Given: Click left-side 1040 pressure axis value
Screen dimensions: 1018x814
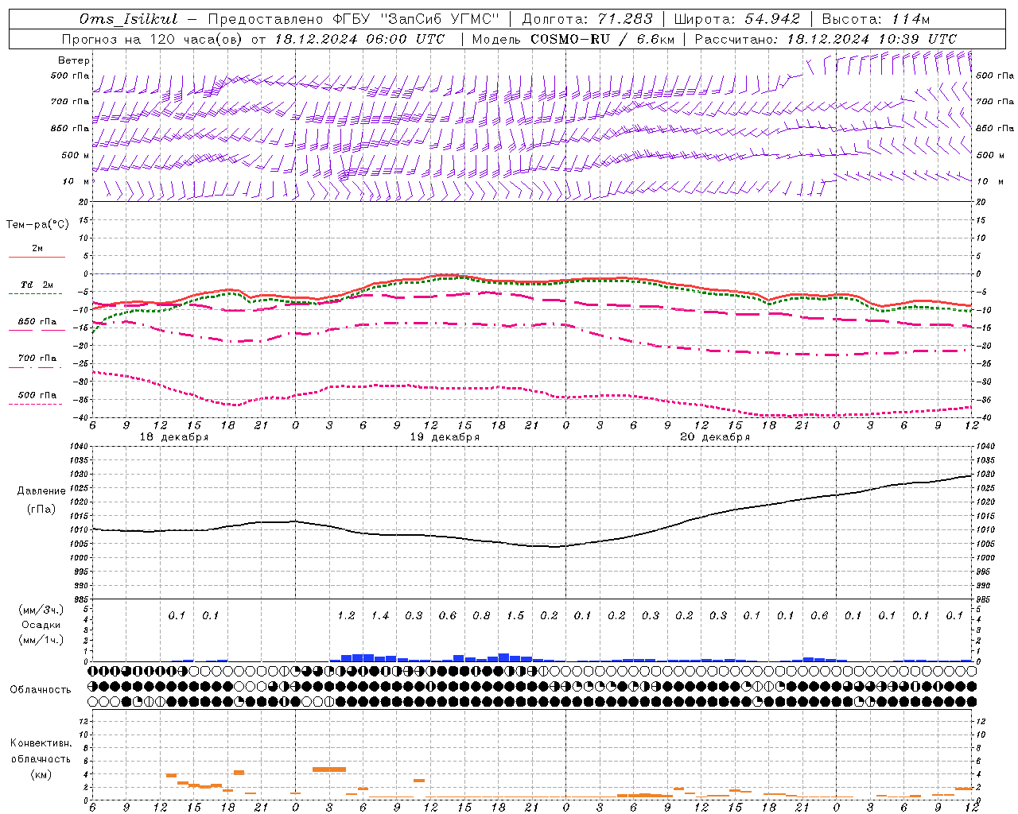Looking at the screenshot, I should 80,447.
